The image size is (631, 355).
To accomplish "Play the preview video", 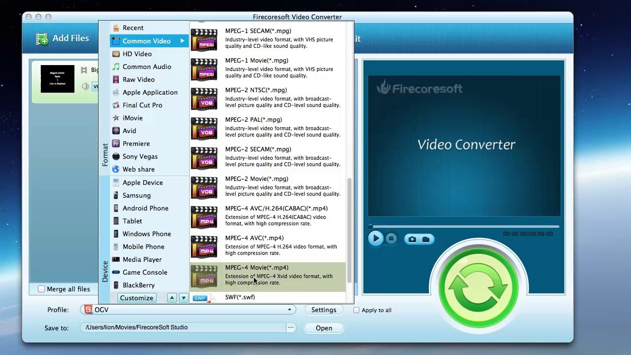I will click(x=376, y=239).
